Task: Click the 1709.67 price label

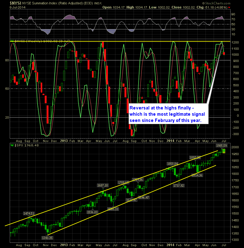Action: 123,183
